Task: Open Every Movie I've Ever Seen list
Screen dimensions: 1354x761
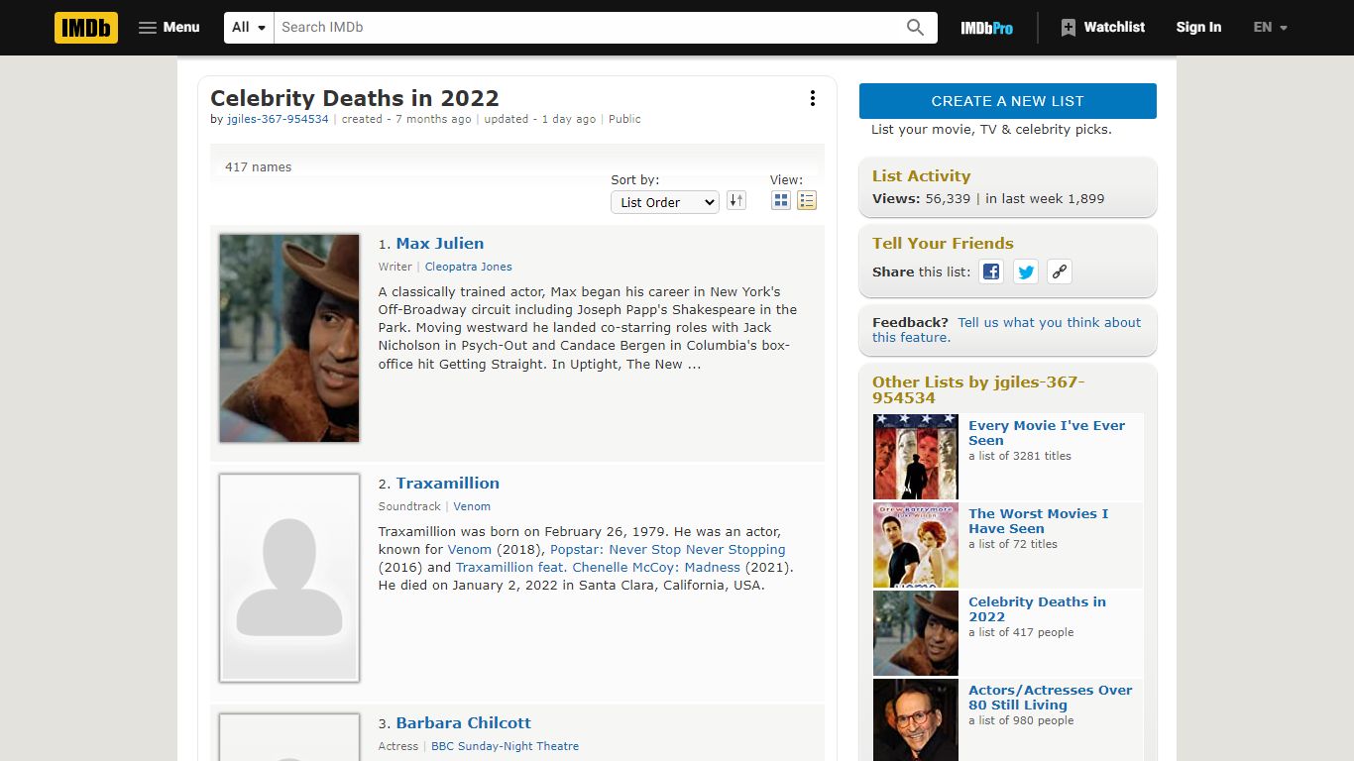Action: [1047, 433]
